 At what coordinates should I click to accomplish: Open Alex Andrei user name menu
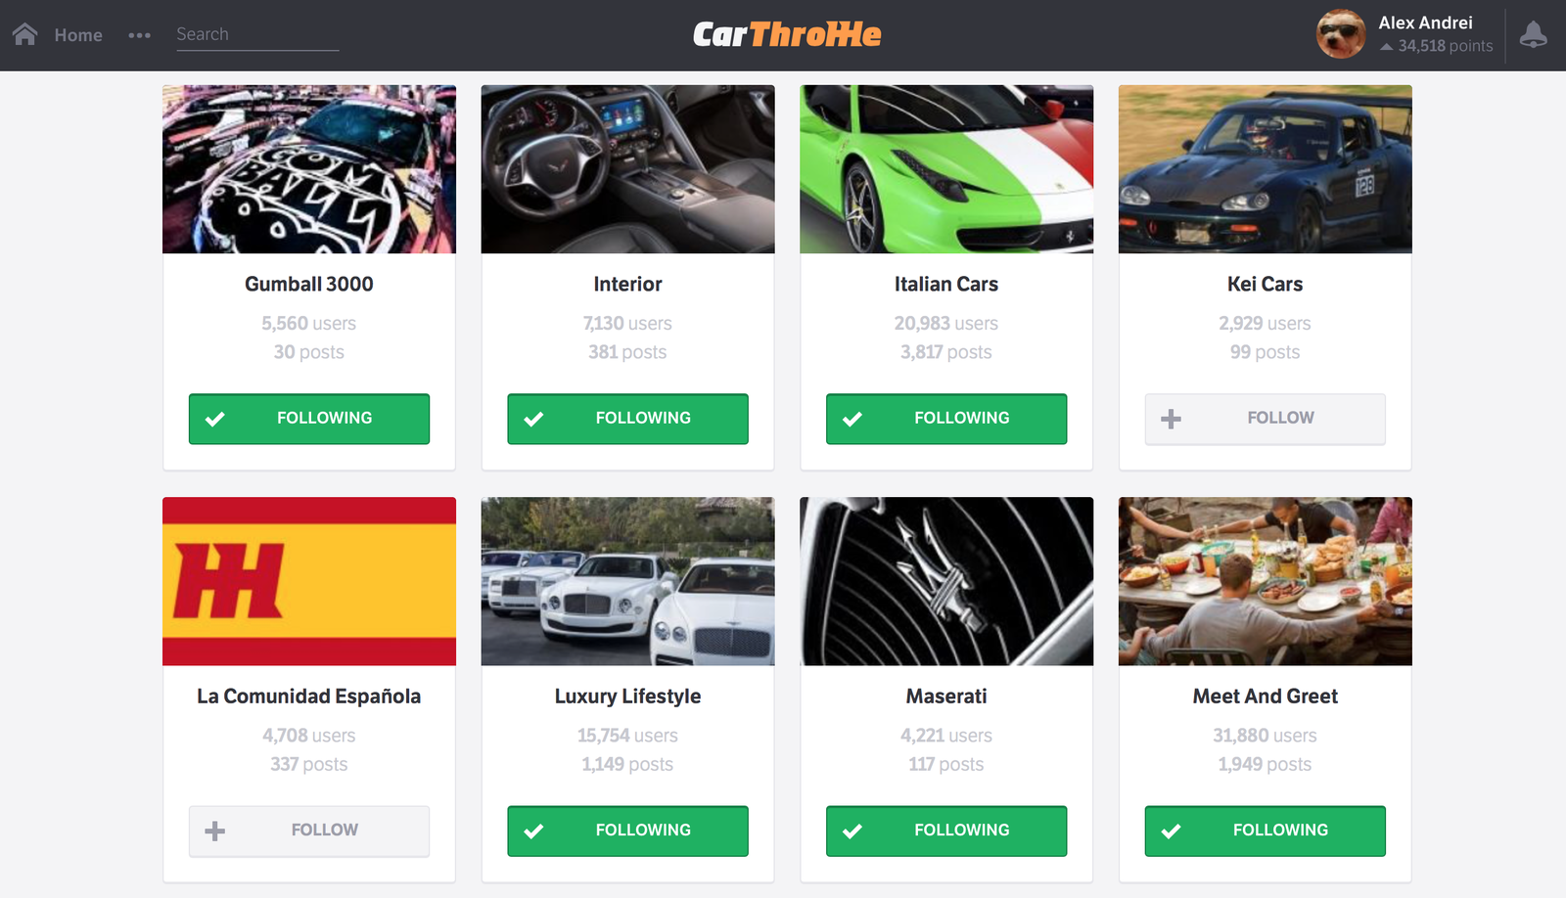pos(1425,22)
